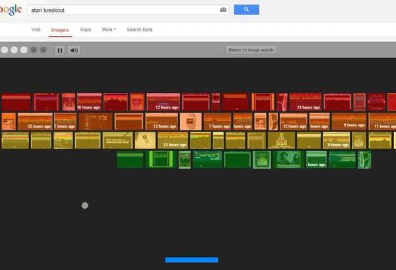Click the blue magnifier search button

pyautogui.click(x=246, y=10)
